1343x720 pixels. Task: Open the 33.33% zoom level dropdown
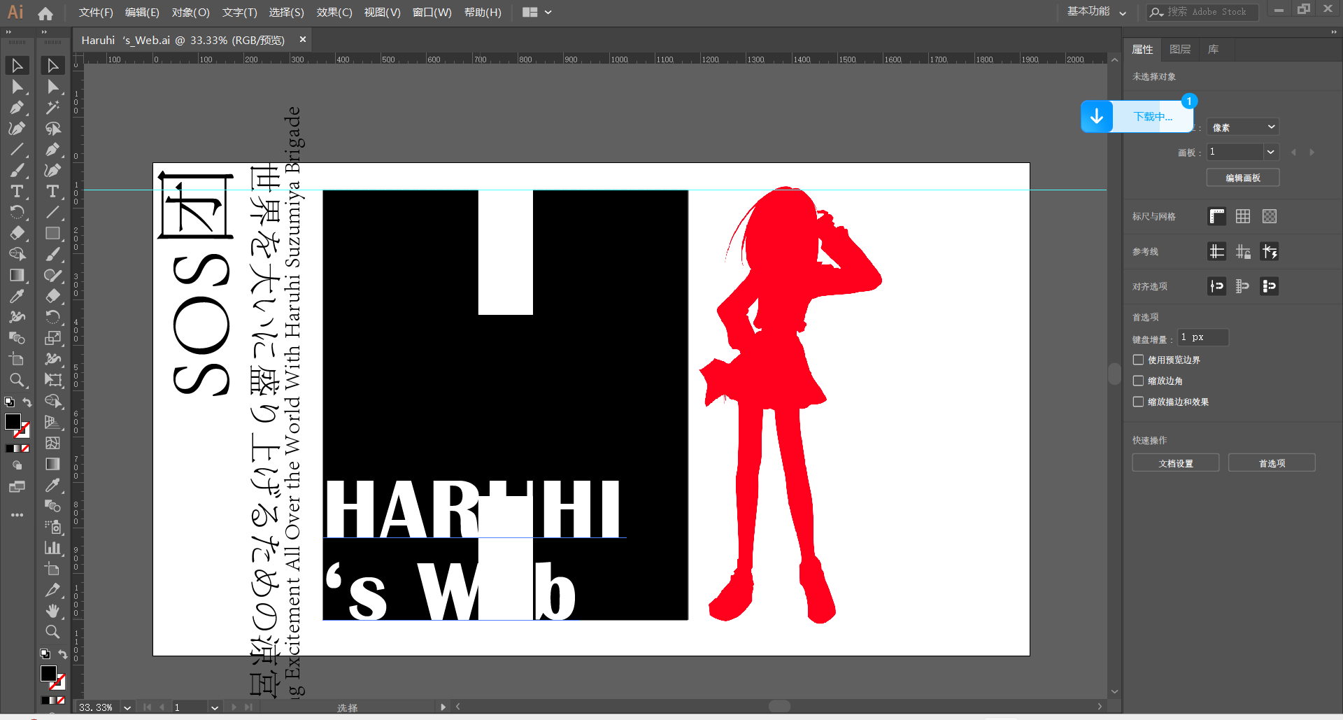click(x=127, y=707)
